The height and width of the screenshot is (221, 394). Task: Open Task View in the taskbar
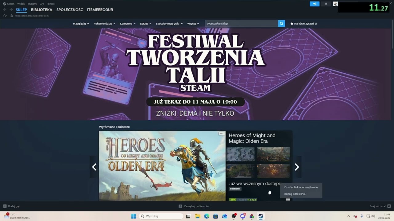188,216
